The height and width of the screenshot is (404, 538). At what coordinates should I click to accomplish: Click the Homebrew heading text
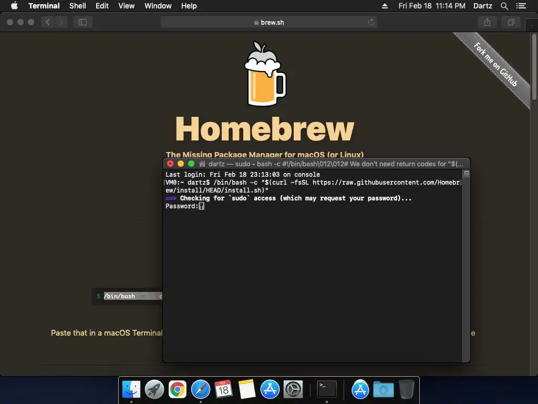tap(265, 129)
